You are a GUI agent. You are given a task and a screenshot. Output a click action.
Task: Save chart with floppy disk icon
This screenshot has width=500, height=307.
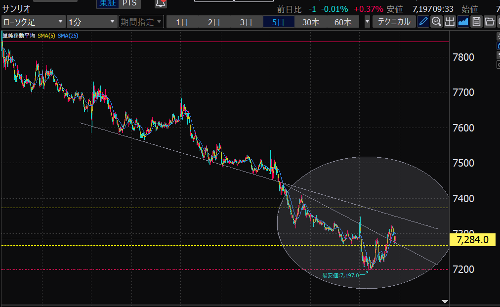click(476, 22)
